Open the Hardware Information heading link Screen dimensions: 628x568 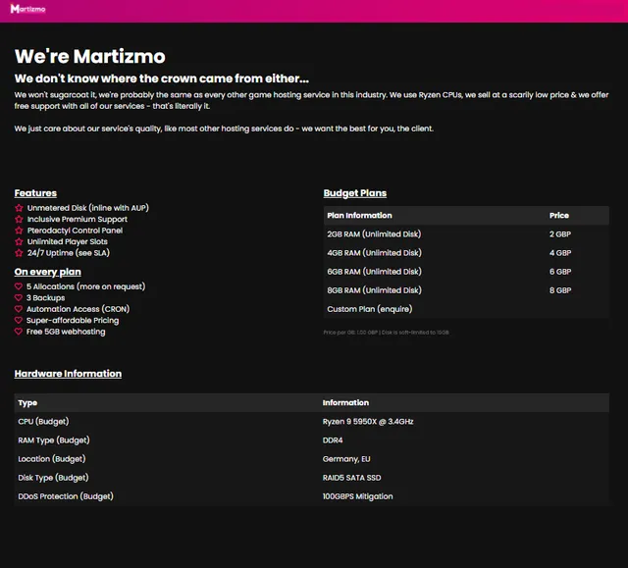click(x=68, y=374)
